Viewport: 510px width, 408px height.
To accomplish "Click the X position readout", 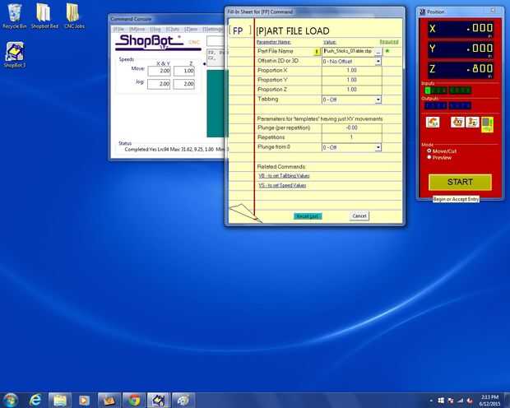I will pyautogui.click(x=461, y=30).
